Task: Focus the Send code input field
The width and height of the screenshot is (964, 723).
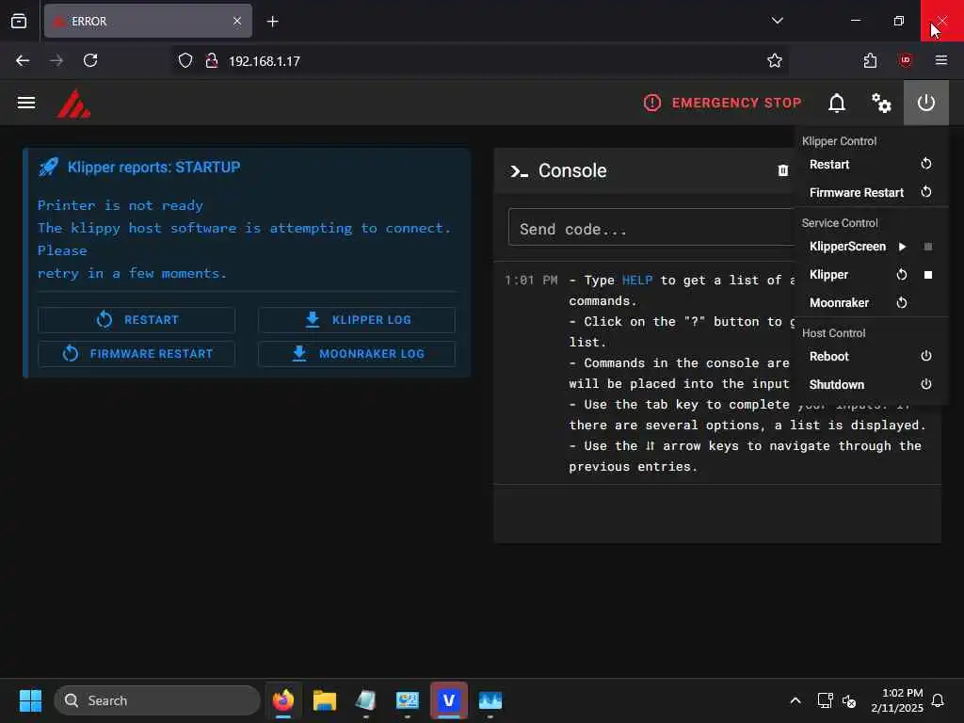Action: pyautogui.click(x=651, y=228)
